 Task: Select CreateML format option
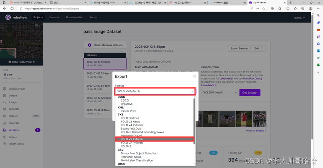pos(127,104)
